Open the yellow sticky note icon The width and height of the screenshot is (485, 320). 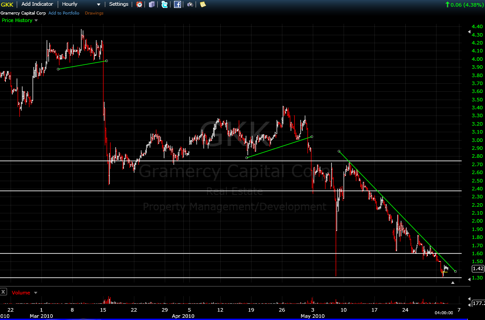pyautogui.click(x=203, y=4)
